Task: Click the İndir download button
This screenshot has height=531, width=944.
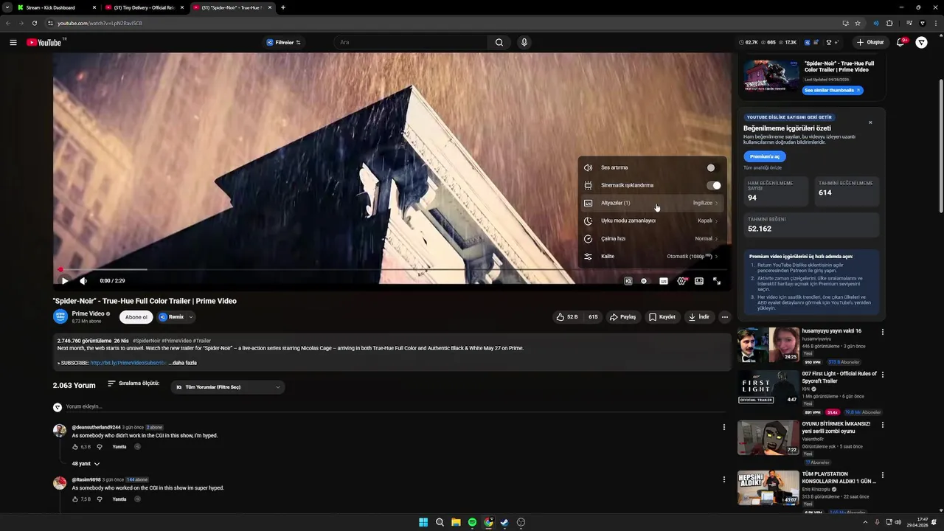Action: 698,317
